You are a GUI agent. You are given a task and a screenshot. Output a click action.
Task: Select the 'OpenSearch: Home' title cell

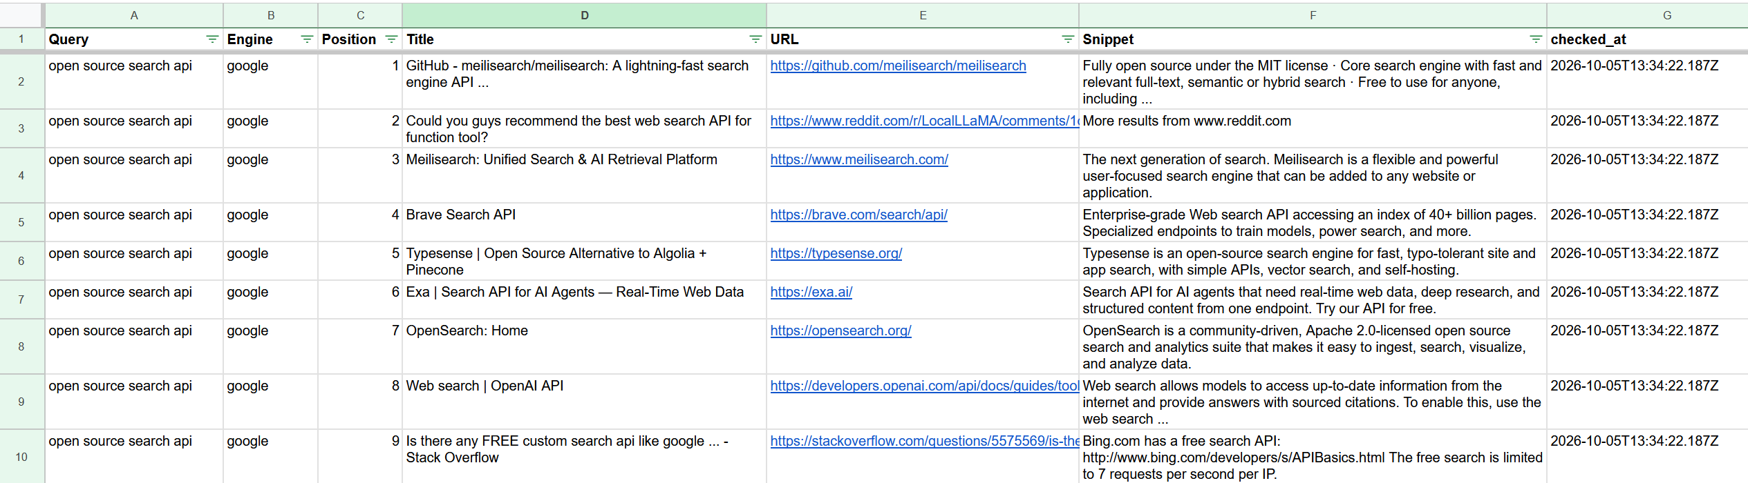[585, 346]
